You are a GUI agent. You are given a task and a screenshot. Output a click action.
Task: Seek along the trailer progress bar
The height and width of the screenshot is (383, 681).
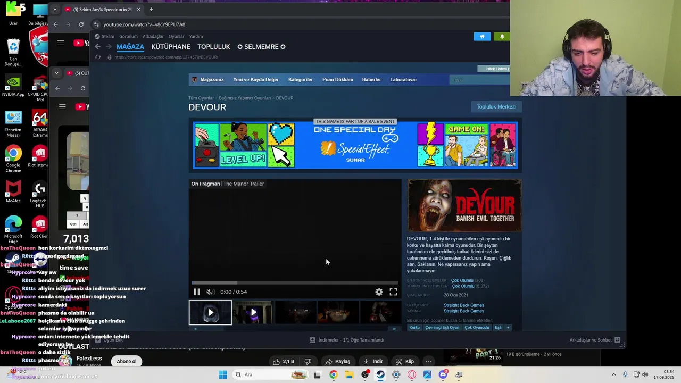point(295,282)
